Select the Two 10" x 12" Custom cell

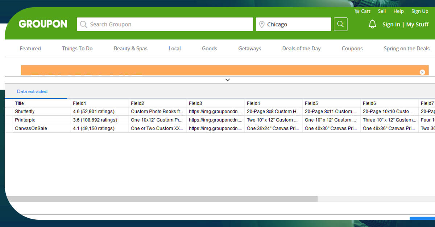coord(274,120)
